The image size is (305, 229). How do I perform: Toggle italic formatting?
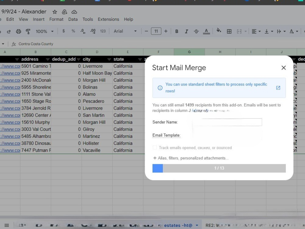click(x=186, y=31)
